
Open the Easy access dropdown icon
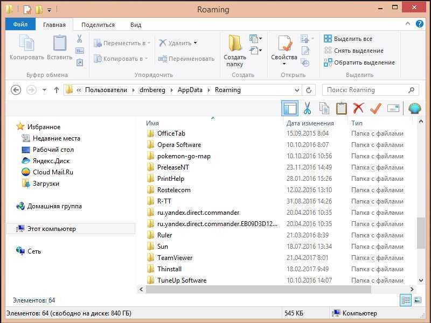(255, 51)
